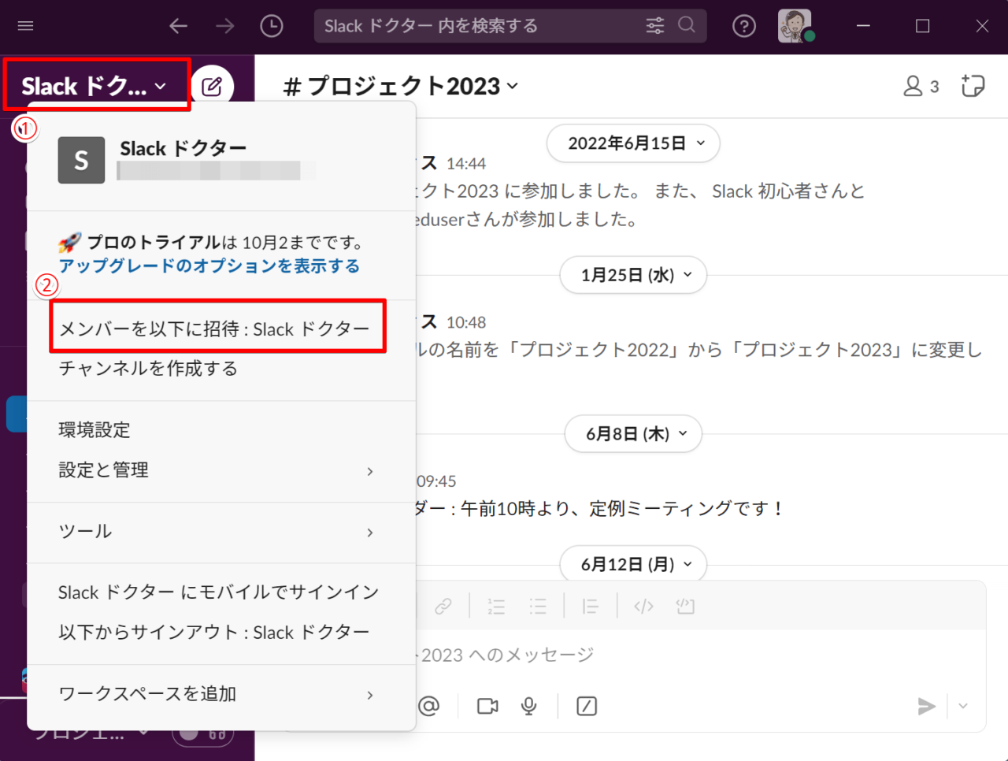Go back with the left arrow

179,26
